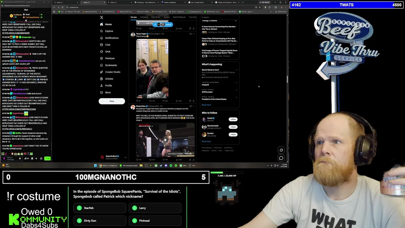Open Bookmarks in the sidebar
This screenshot has width=405, height=228.
[108, 65]
